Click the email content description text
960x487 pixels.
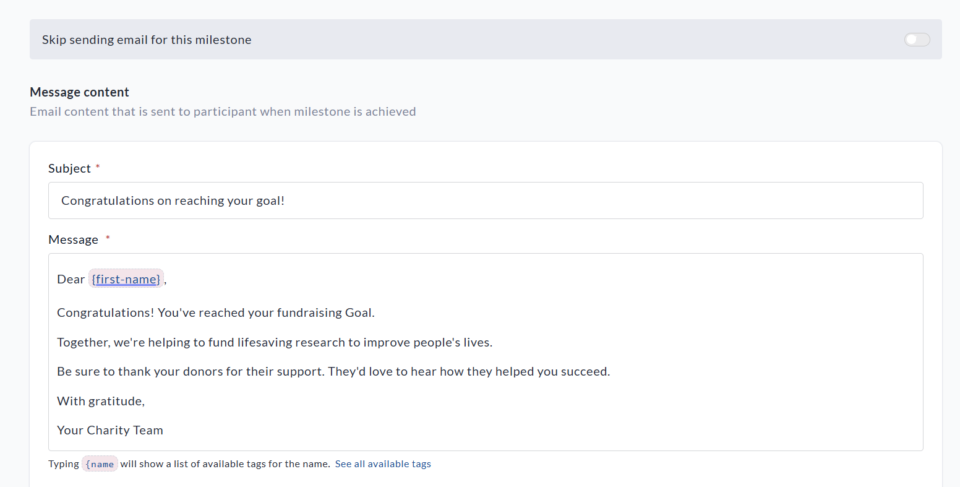point(223,111)
